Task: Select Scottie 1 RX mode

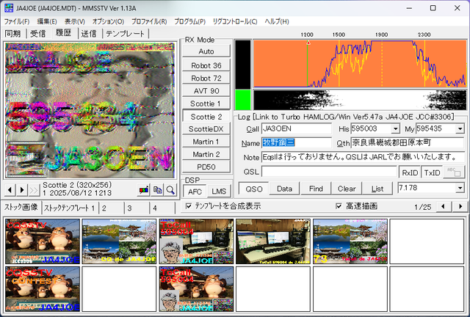Action: click(206, 103)
